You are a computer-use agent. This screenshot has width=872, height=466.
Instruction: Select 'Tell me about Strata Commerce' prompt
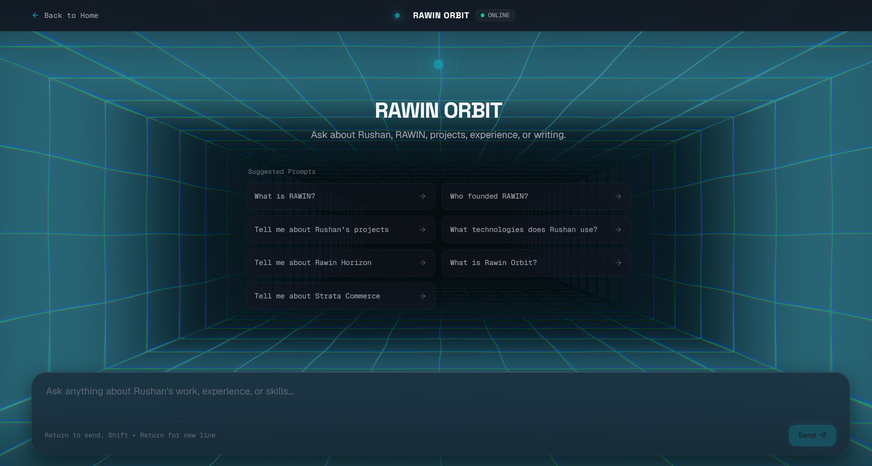pyautogui.click(x=341, y=296)
